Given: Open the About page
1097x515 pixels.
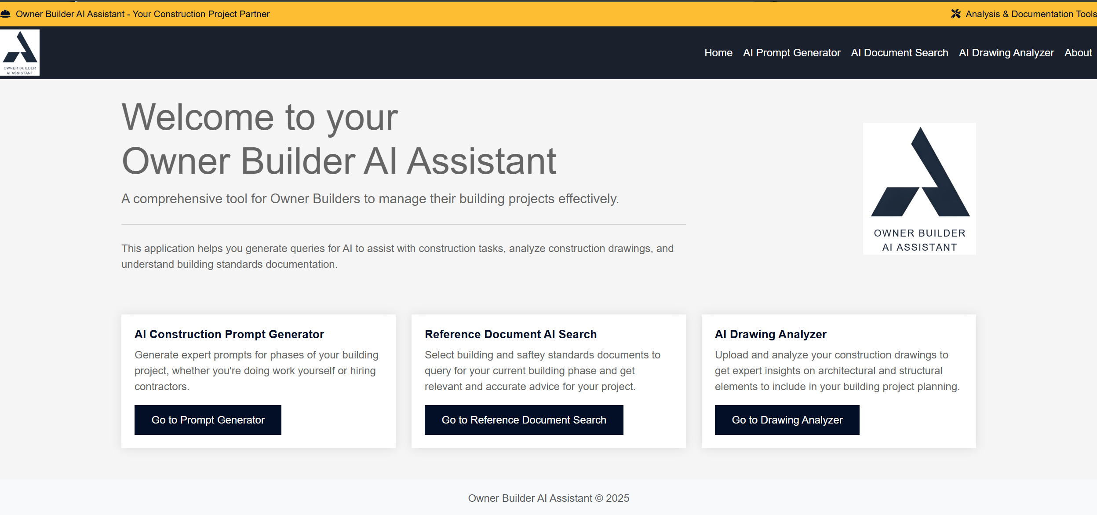Looking at the screenshot, I should [x=1078, y=53].
